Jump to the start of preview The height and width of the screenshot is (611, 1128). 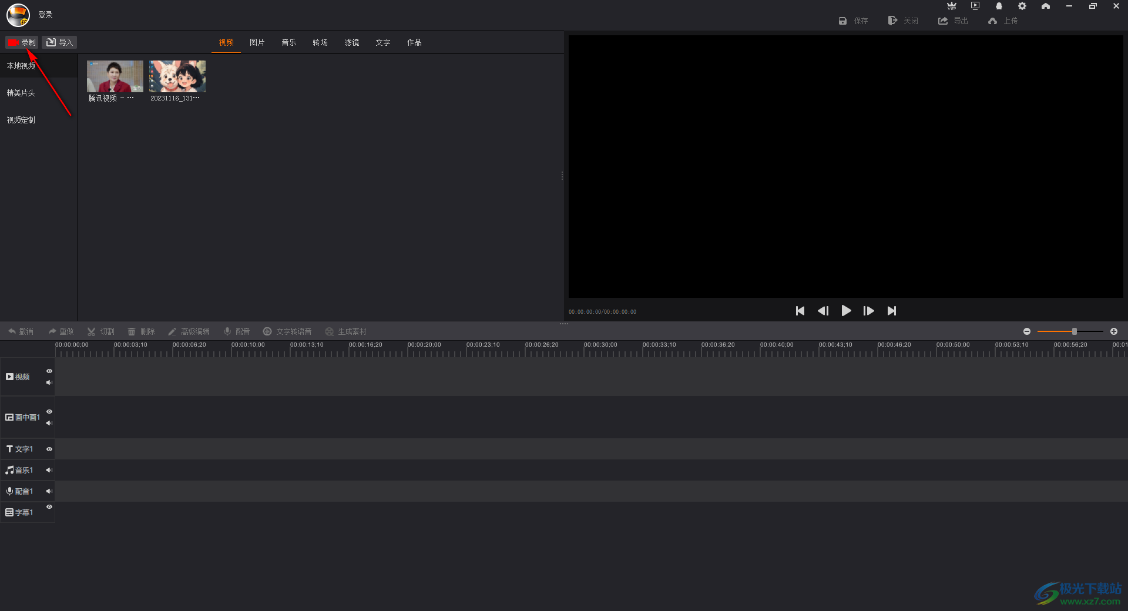coord(800,311)
